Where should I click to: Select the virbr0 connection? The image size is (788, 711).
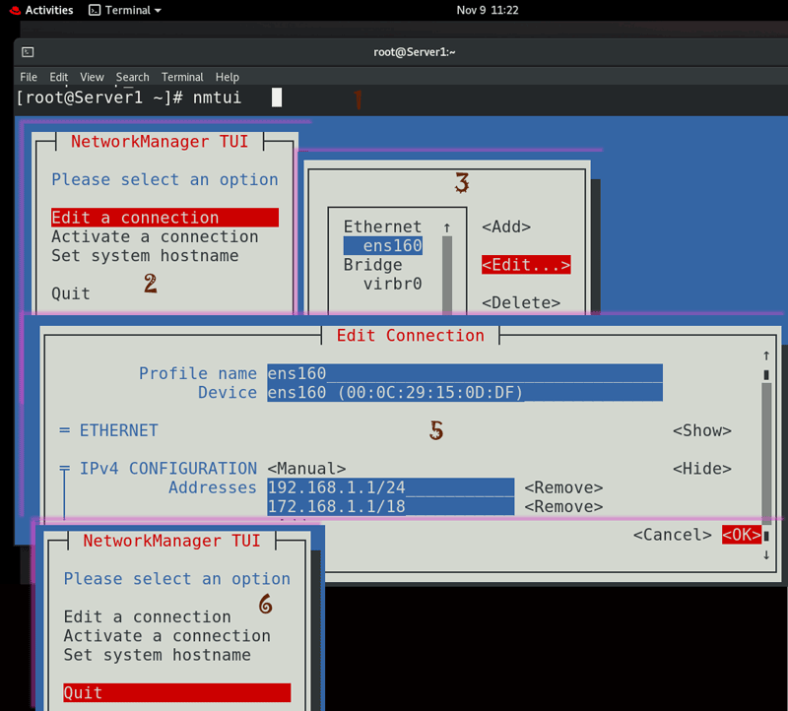coord(392,284)
